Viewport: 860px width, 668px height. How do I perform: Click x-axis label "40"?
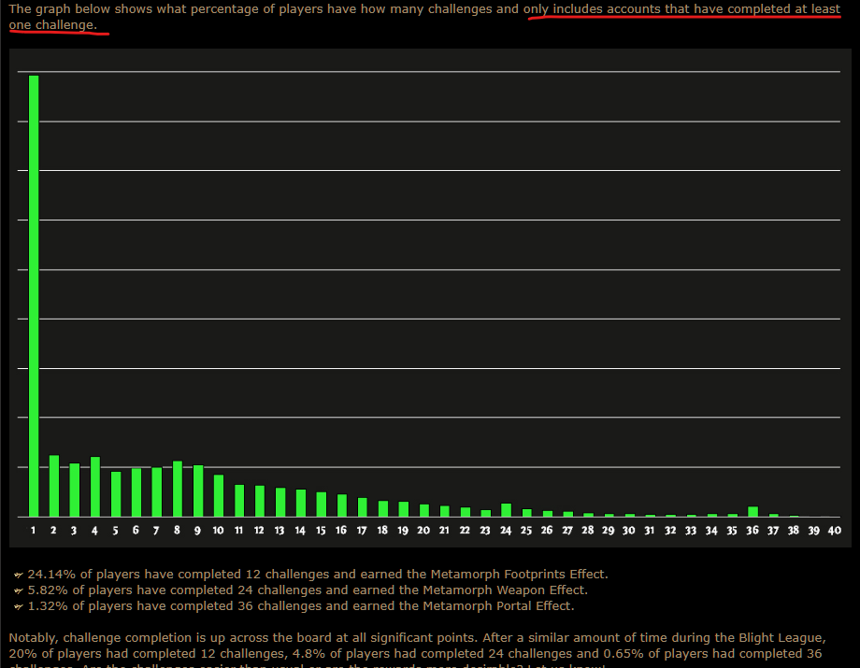(835, 530)
